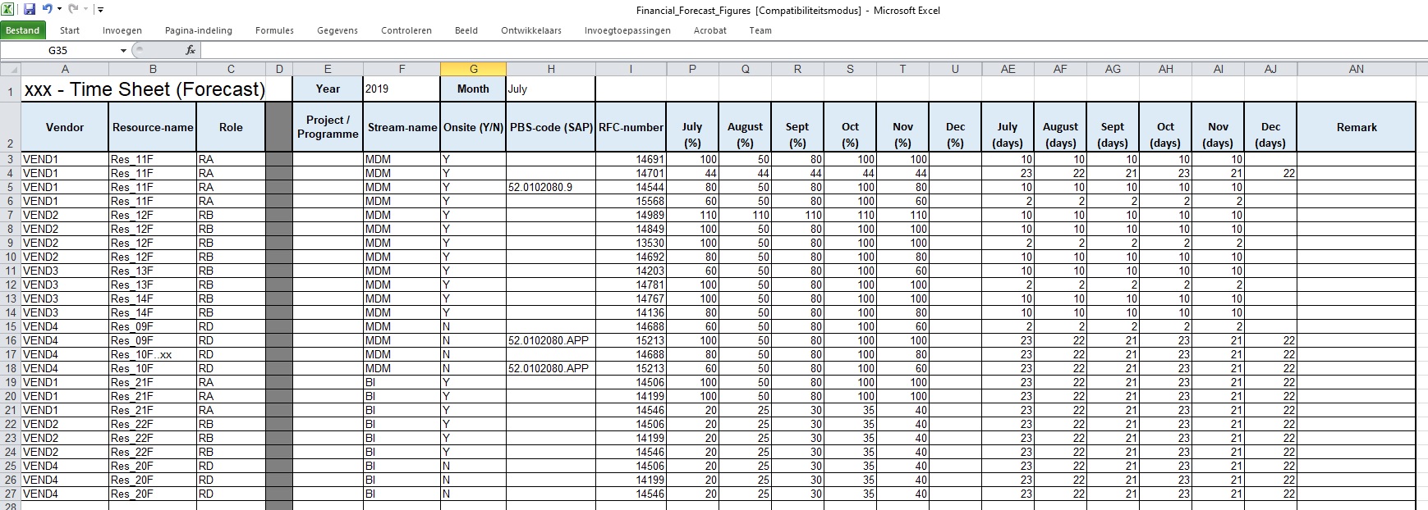Screen dimensions: 1428x510
Task: Click the Excel application icon
Action: coord(8,10)
